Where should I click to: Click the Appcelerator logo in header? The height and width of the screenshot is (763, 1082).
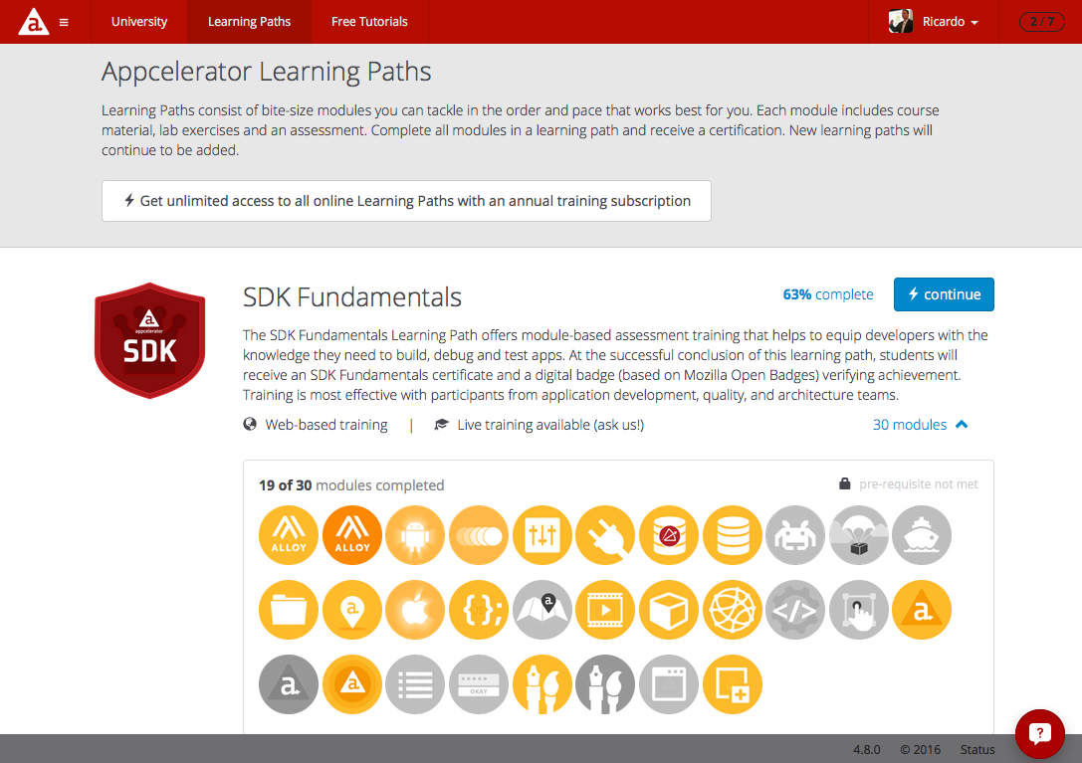pyautogui.click(x=34, y=21)
